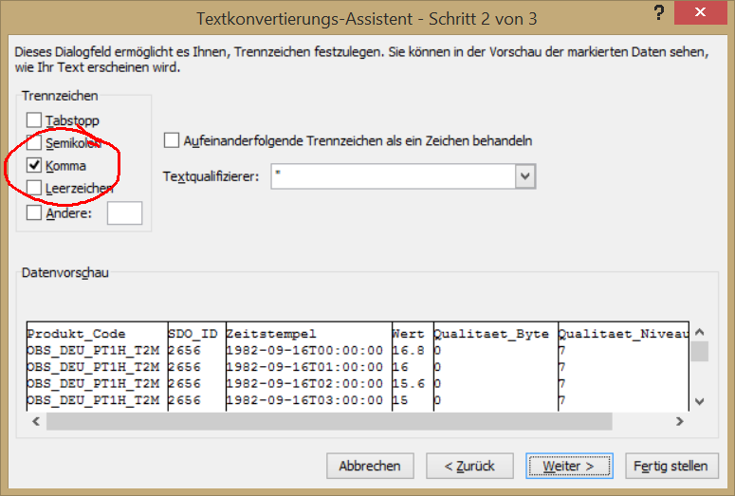Select the Zeitstempel column header in preview

[x=271, y=334]
